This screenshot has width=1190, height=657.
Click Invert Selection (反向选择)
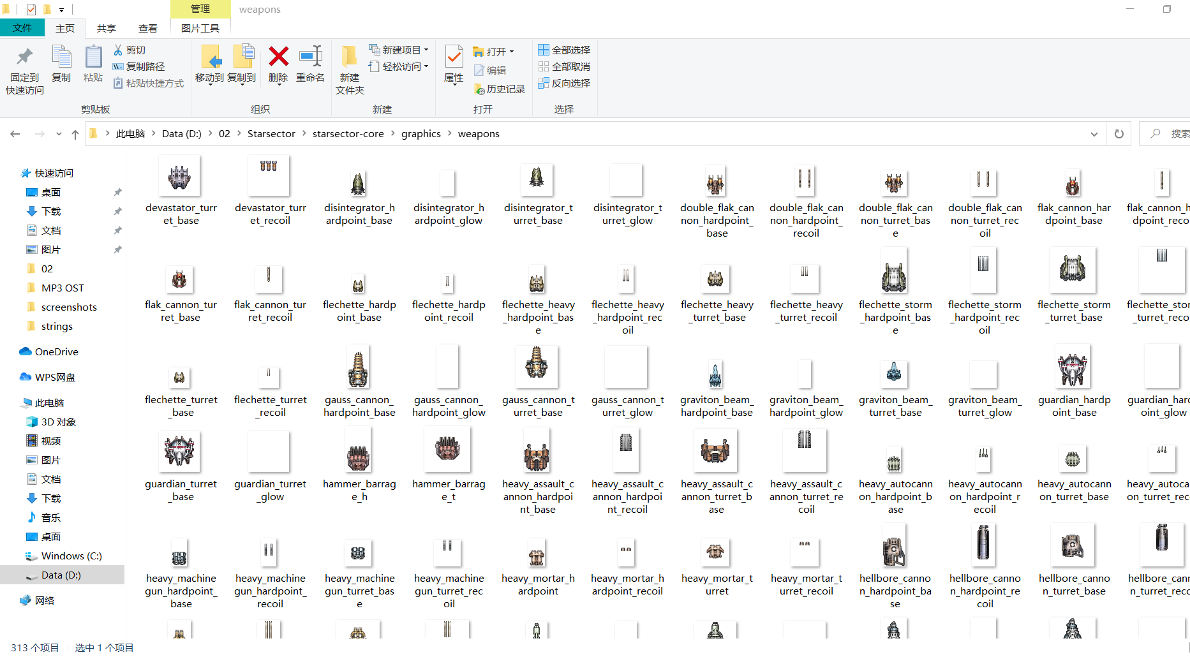(564, 83)
